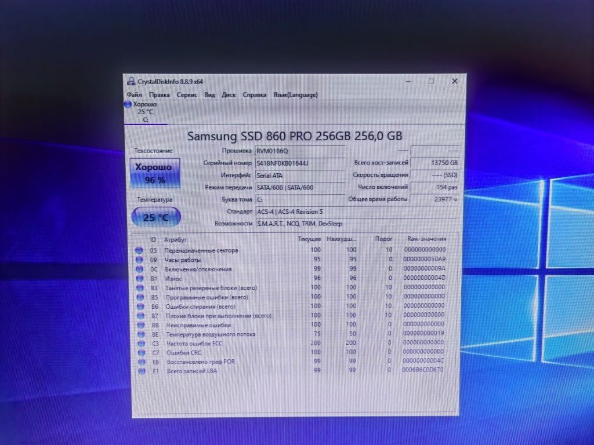Open the Сервис menu

[187, 94]
